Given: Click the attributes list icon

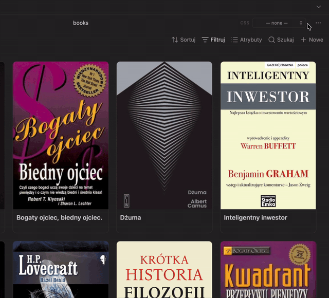Looking at the screenshot, I should (234, 40).
